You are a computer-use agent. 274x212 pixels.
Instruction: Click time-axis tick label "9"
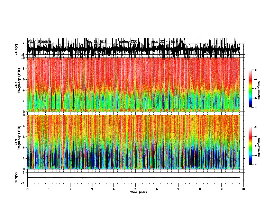[x=221, y=189]
